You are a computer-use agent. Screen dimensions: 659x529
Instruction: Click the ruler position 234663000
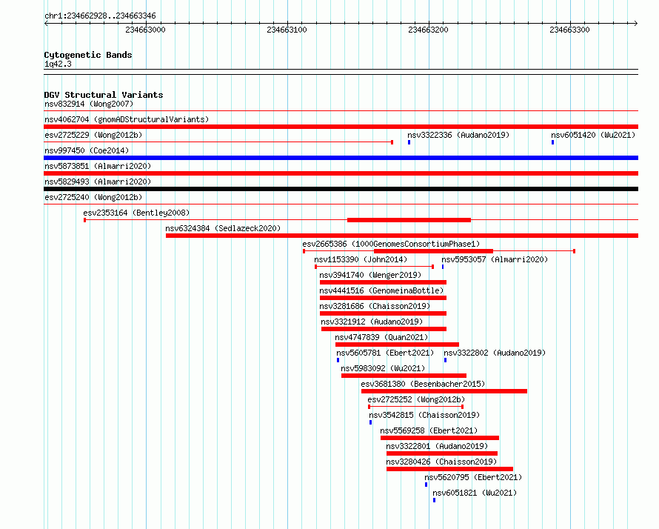coord(145,30)
